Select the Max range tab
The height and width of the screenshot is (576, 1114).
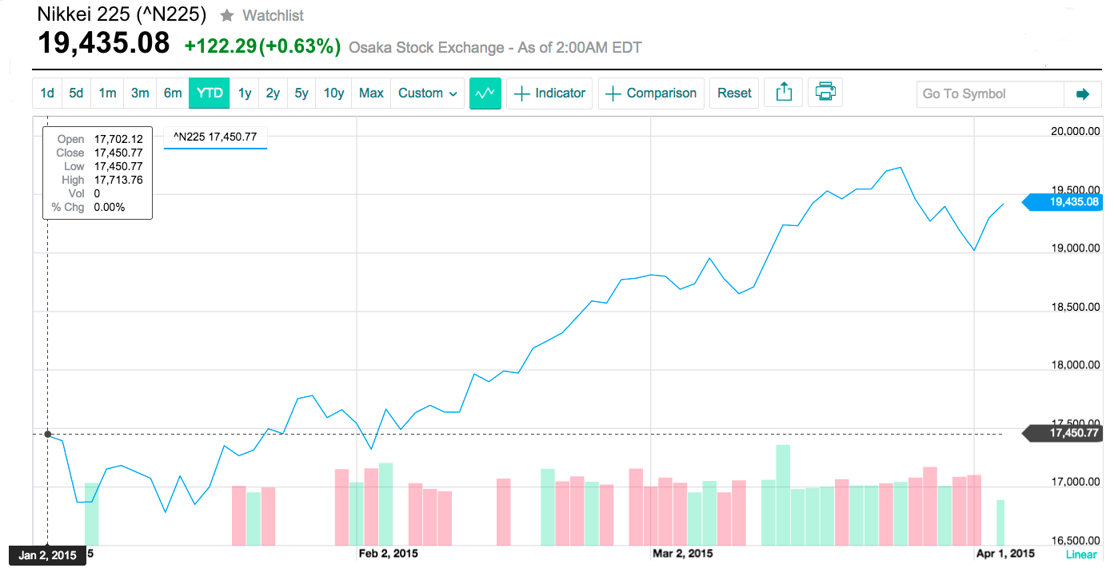(x=371, y=93)
